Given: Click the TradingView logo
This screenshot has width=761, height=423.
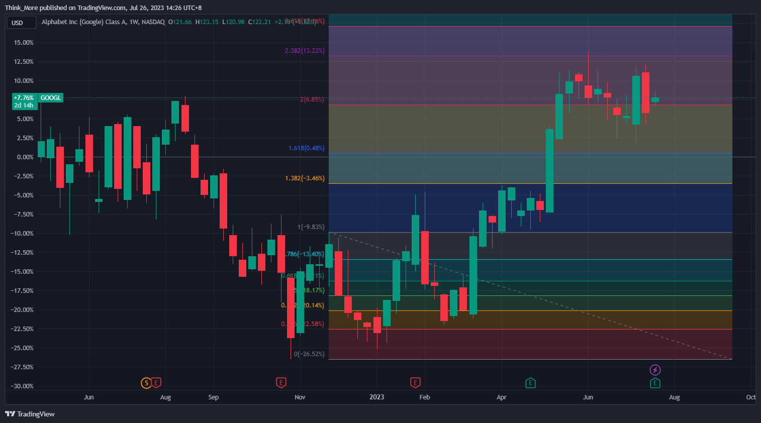Looking at the screenshot, I should tap(30, 414).
